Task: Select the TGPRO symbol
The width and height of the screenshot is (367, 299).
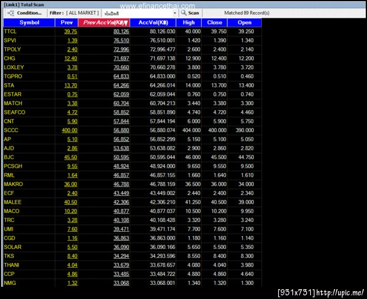Action: click(13, 76)
